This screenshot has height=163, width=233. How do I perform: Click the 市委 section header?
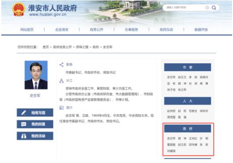188,67
